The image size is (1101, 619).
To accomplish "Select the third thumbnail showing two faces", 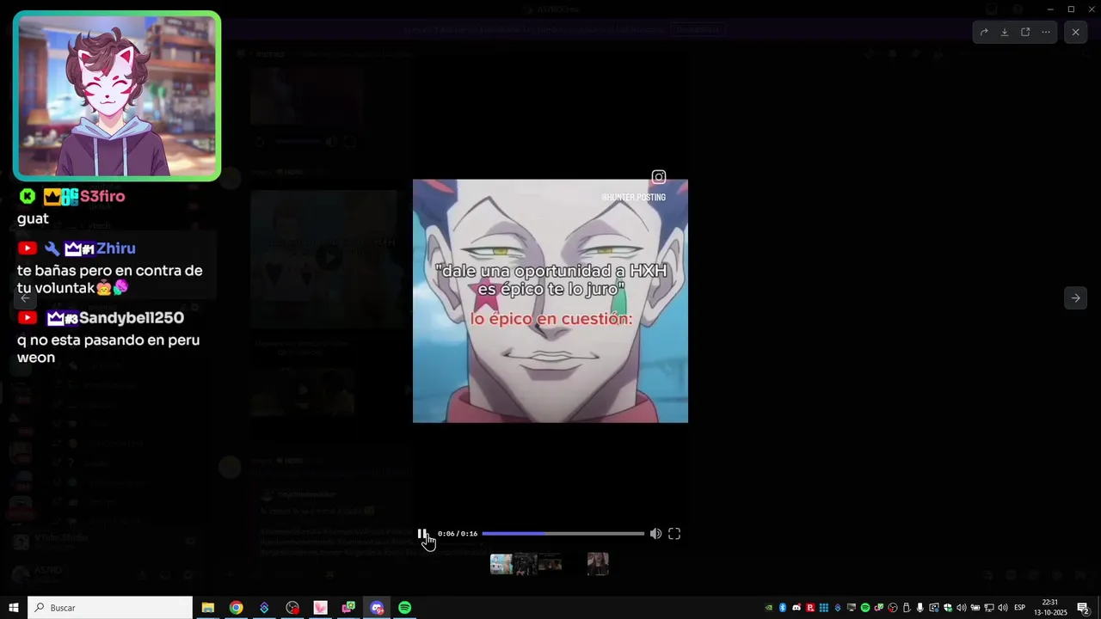I will (x=550, y=564).
